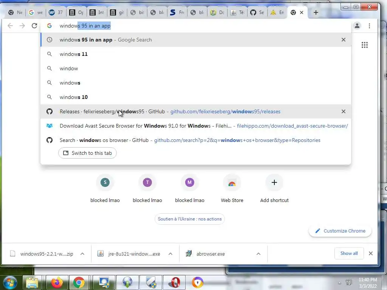Select the 'window' suggestion
Image resolution: width=387 pixels, height=290 pixels.
coord(196,68)
